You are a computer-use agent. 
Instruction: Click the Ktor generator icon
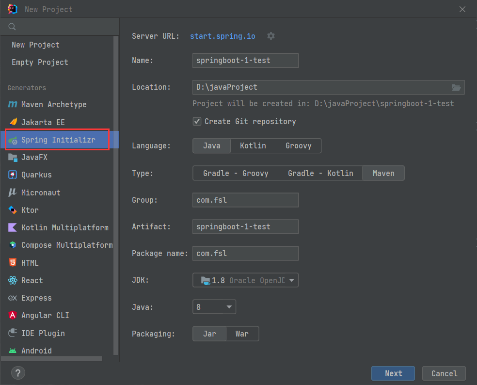click(13, 210)
